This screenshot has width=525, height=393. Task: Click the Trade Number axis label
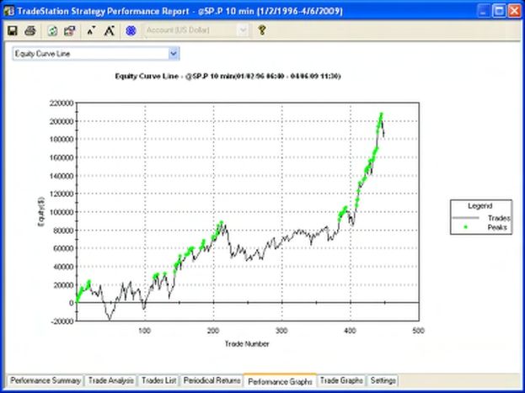247,344
